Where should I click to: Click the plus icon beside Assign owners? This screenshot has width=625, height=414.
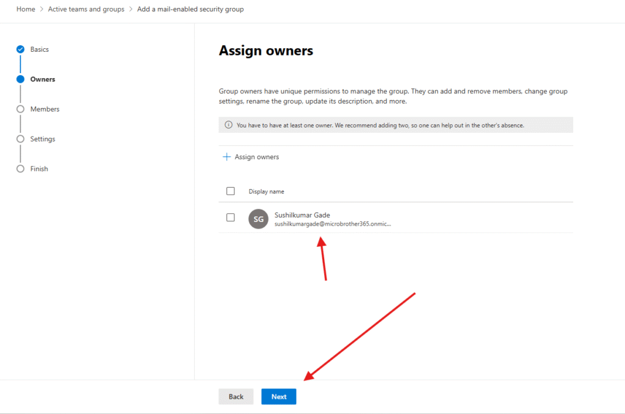(x=226, y=157)
